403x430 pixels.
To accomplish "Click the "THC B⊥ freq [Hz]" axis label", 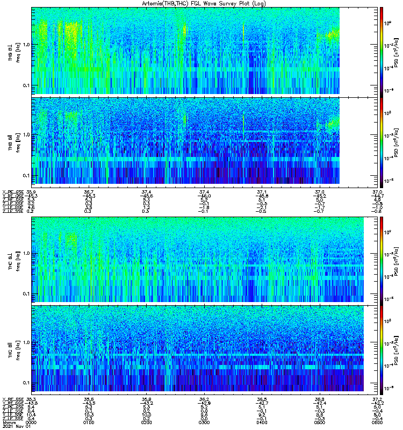I will pyautogui.click(x=15, y=261).
